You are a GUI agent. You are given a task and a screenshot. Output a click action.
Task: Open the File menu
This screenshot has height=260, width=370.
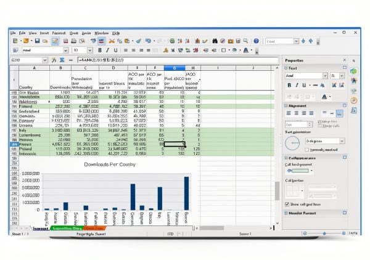(x=13, y=33)
